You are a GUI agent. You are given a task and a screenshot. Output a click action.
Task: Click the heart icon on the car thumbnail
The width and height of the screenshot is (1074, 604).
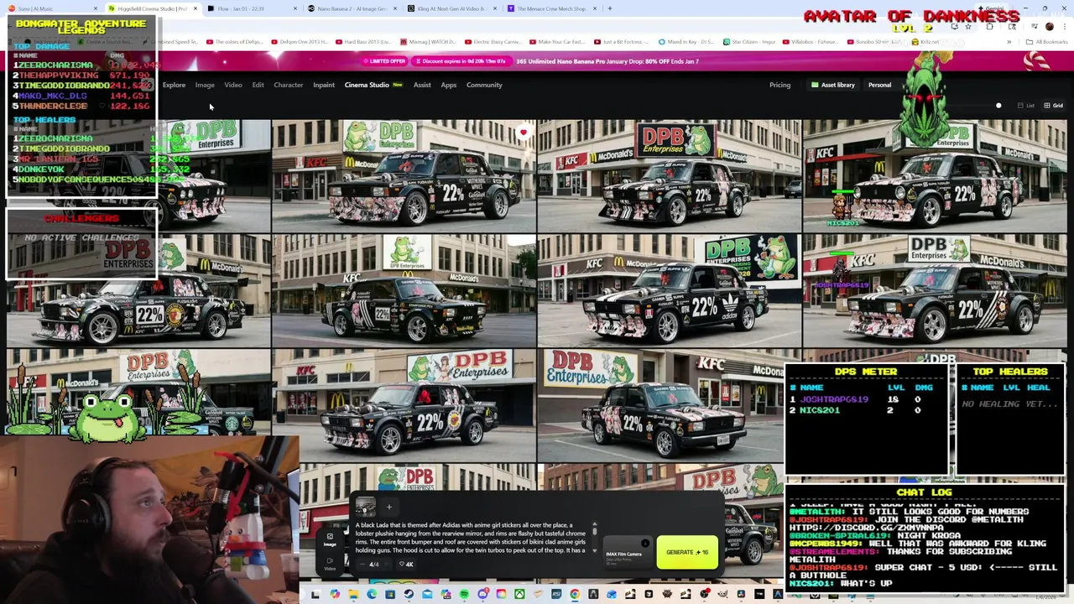(x=523, y=132)
